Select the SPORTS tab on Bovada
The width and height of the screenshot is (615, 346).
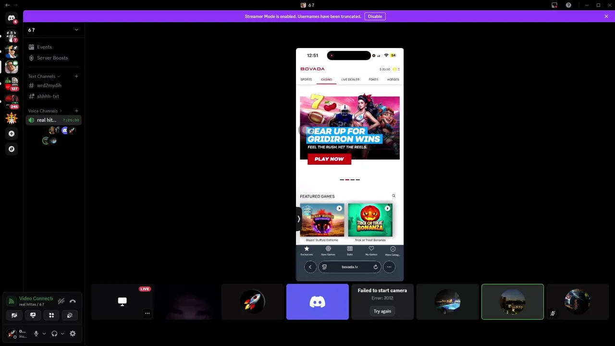pos(306,79)
